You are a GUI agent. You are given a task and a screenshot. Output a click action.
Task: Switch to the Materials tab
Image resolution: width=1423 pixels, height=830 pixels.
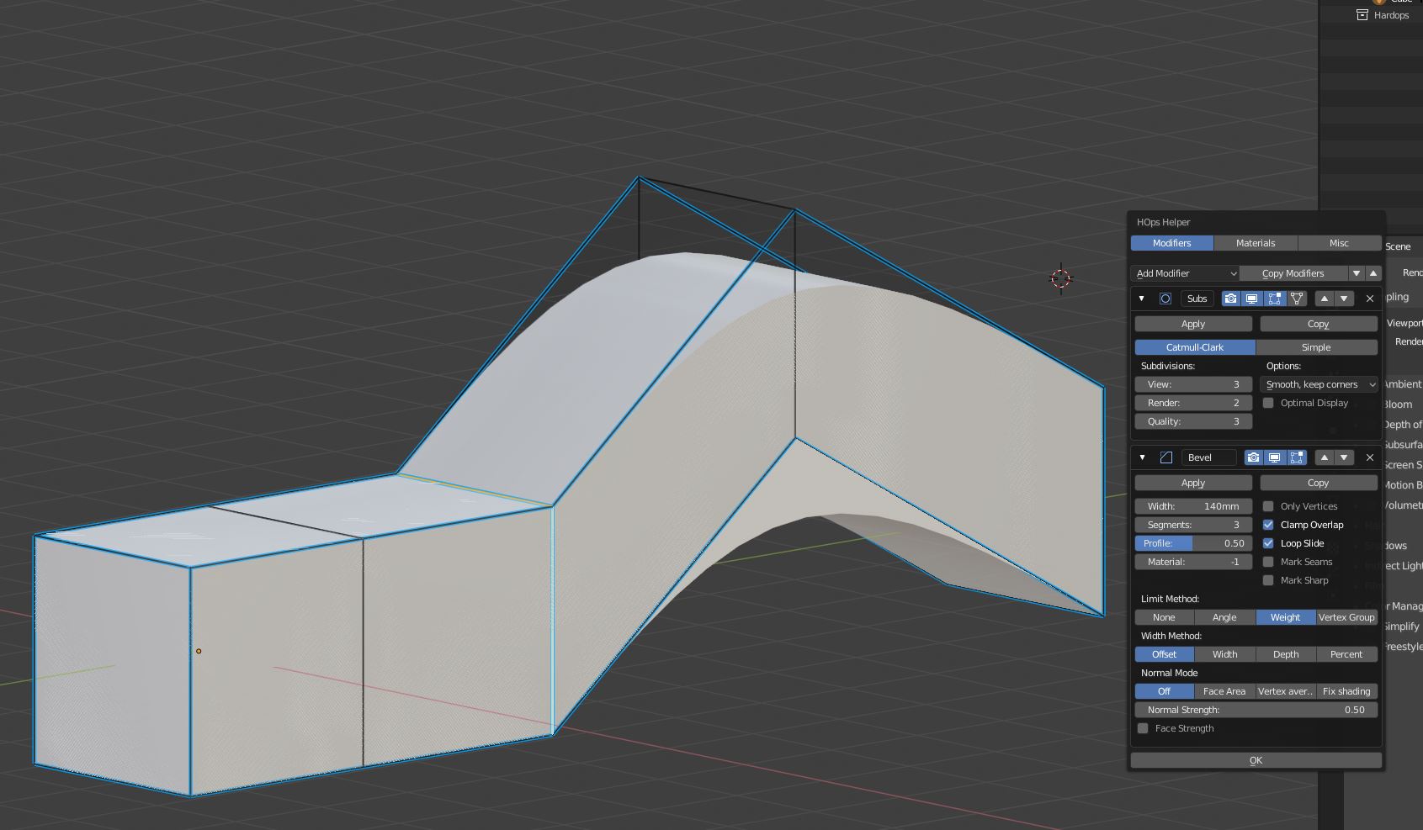(x=1256, y=243)
